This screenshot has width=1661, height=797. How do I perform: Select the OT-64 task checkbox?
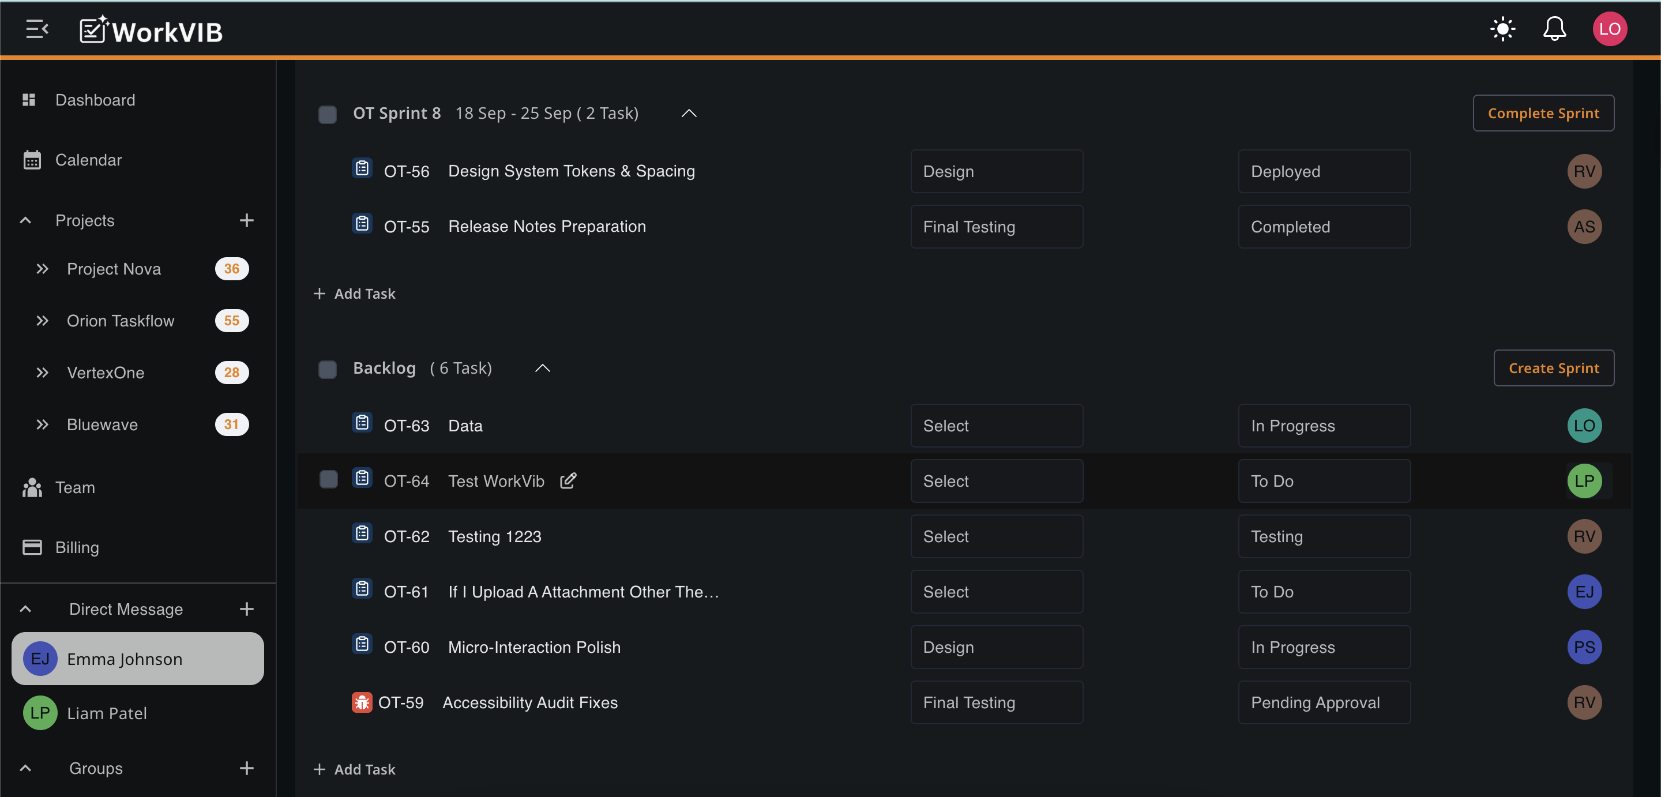(x=329, y=479)
